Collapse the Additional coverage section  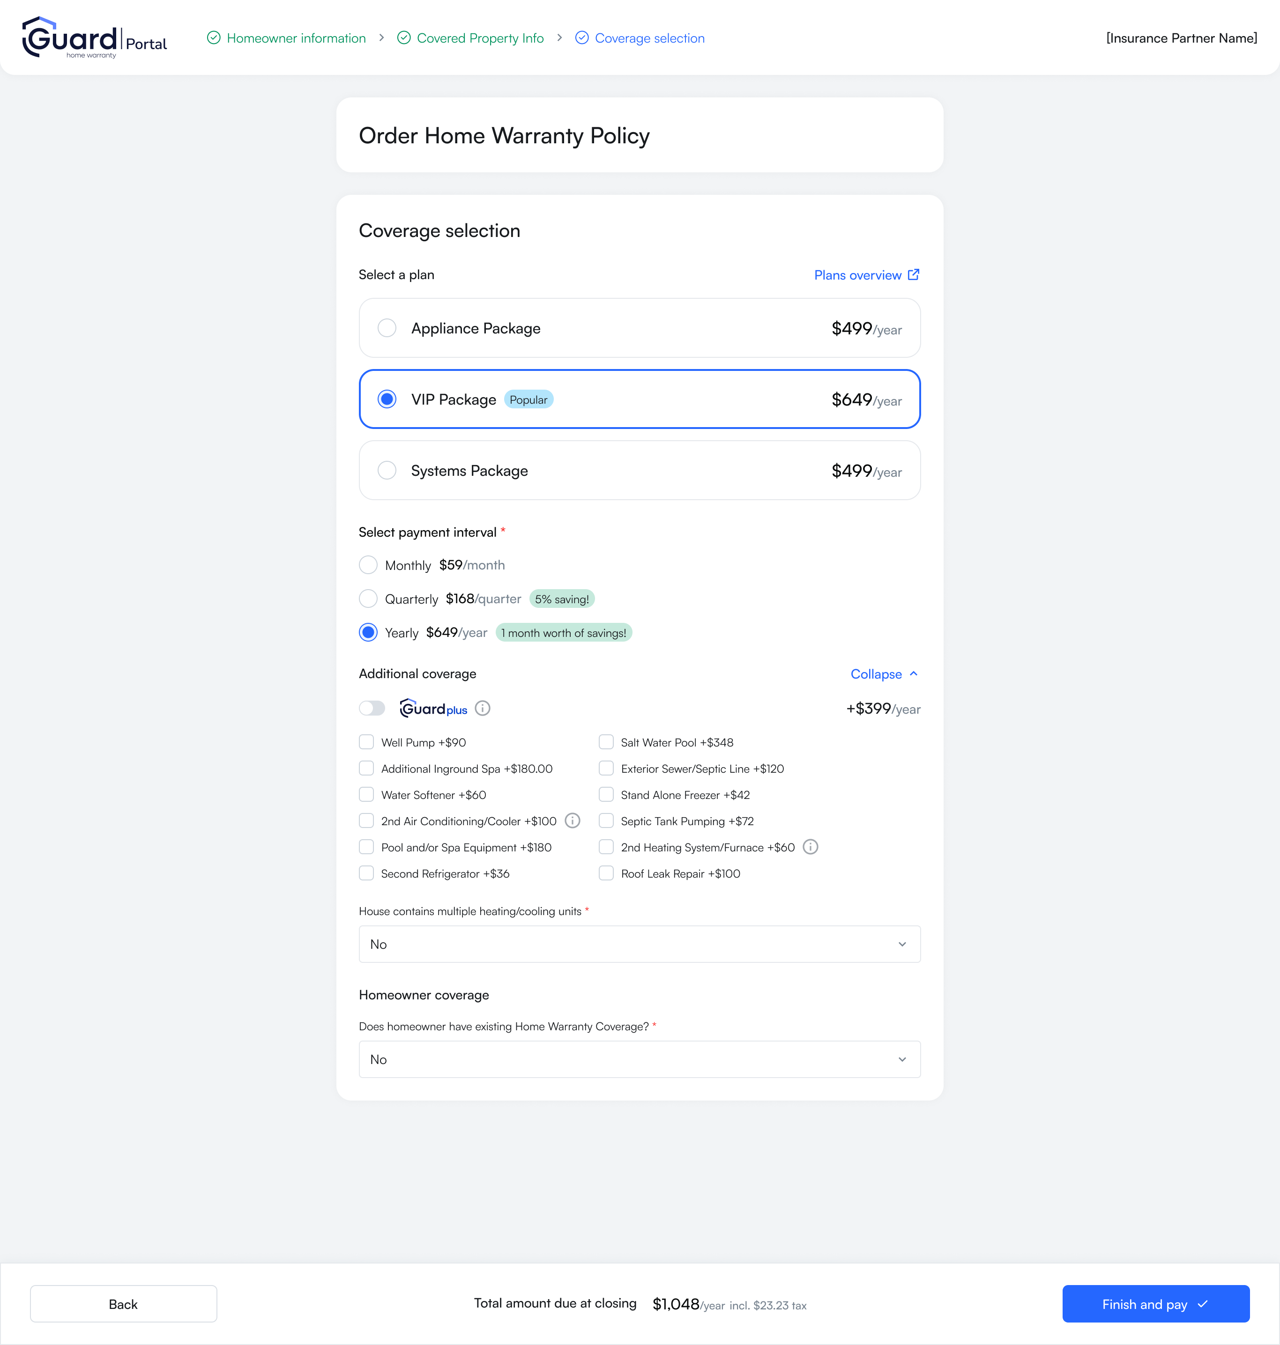pyautogui.click(x=884, y=674)
